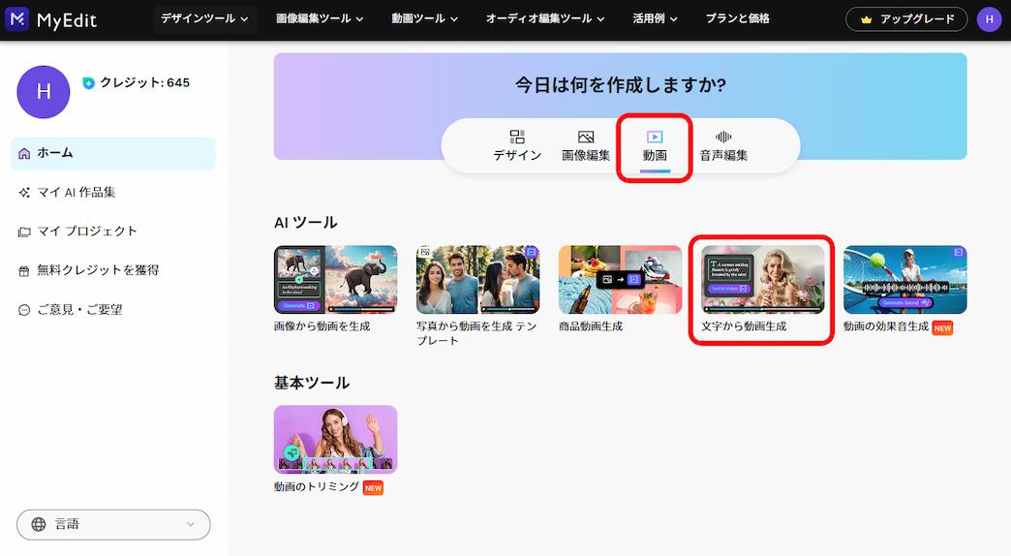Open the 言語 language selector
The width and height of the screenshot is (1011, 556).
coord(113,524)
